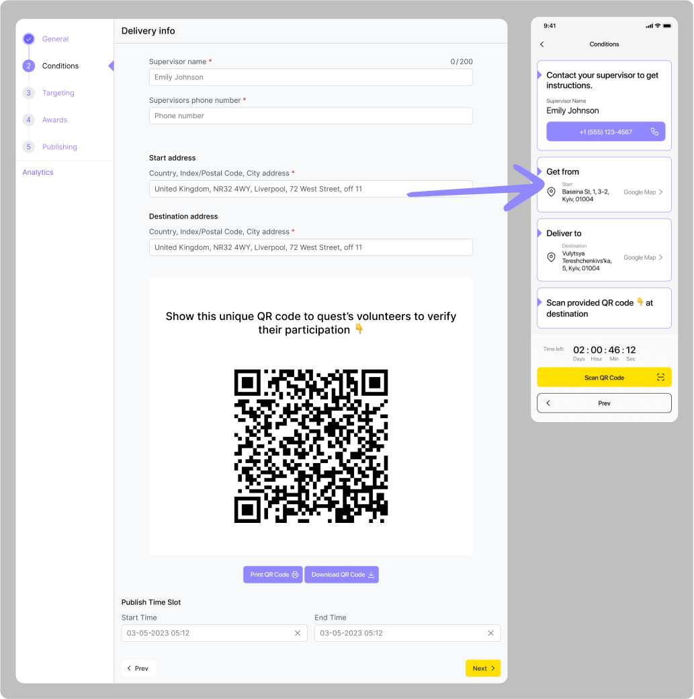Open the Publishing step

click(x=59, y=147)
